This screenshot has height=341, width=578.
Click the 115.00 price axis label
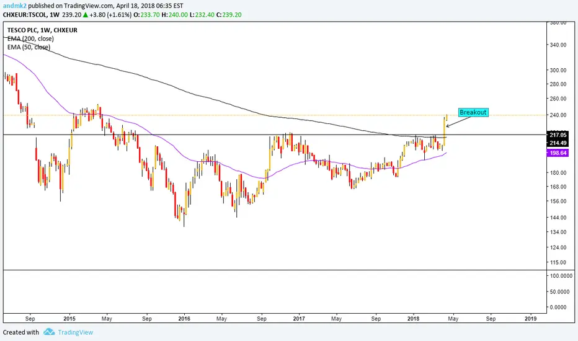[558, 262]
